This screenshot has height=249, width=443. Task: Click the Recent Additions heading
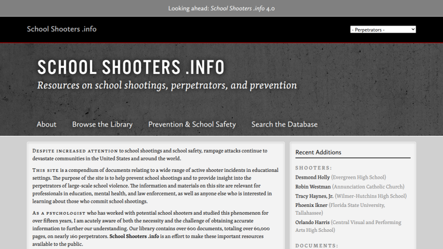coord(318,152)
